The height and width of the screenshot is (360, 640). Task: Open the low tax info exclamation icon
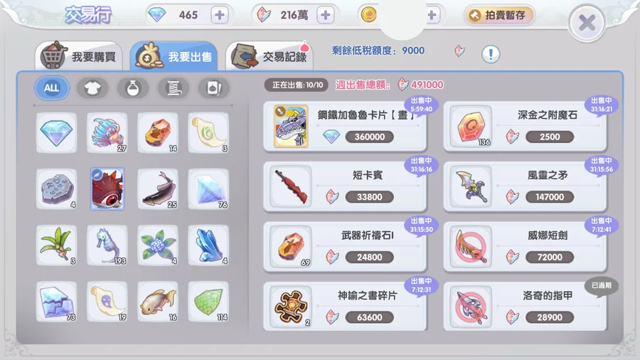point(491,53)
